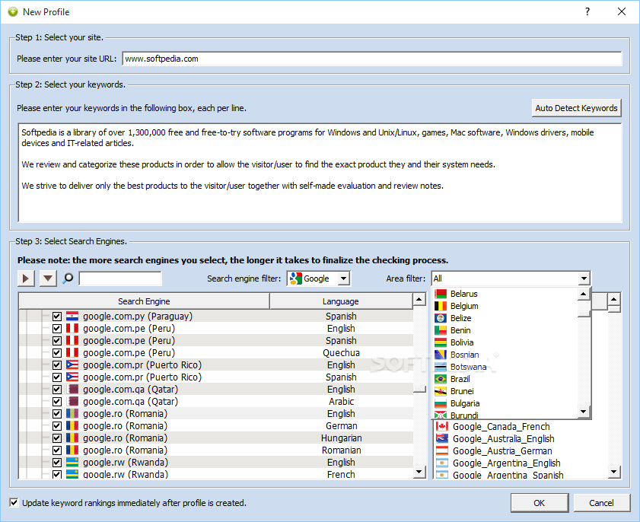Screen dimensions: 640x522
Task: Open the Search engine filter dropdown arrow
Action: click(x=344, y=279)
